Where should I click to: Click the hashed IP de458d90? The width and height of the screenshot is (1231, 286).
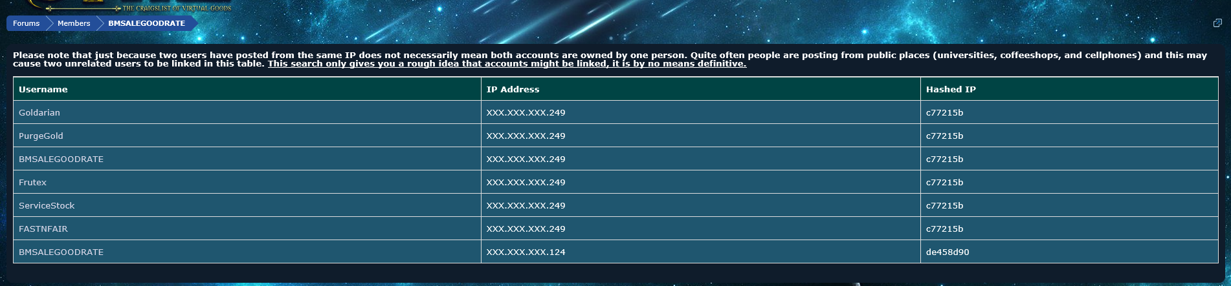coord(947,252)
